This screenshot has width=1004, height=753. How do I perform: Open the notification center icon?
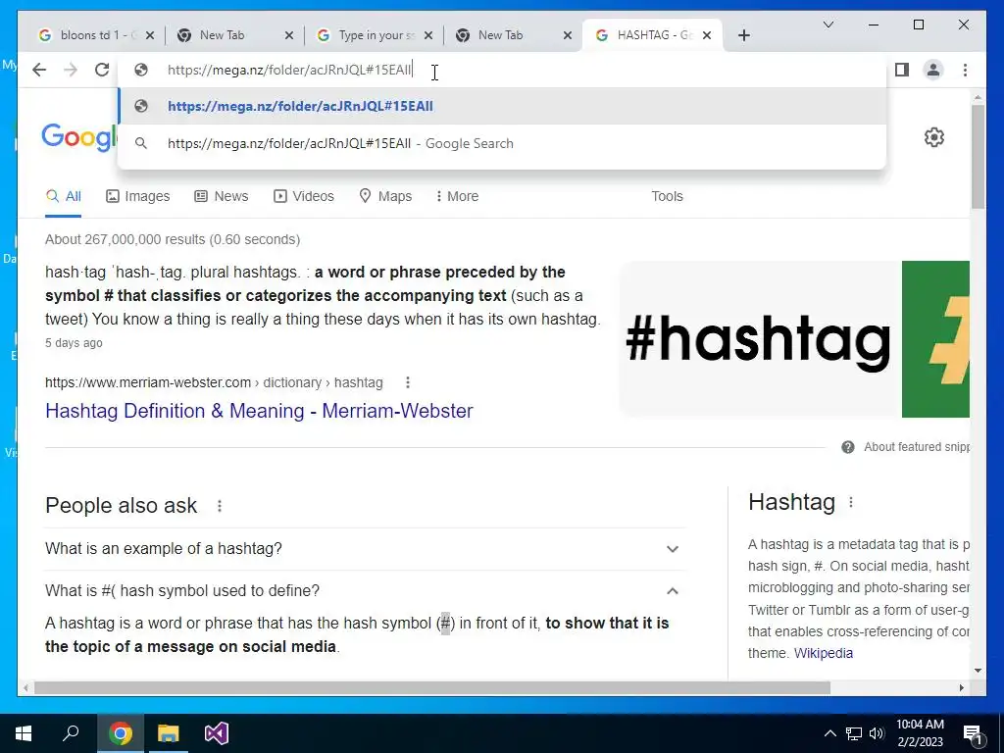click(973, 734)
